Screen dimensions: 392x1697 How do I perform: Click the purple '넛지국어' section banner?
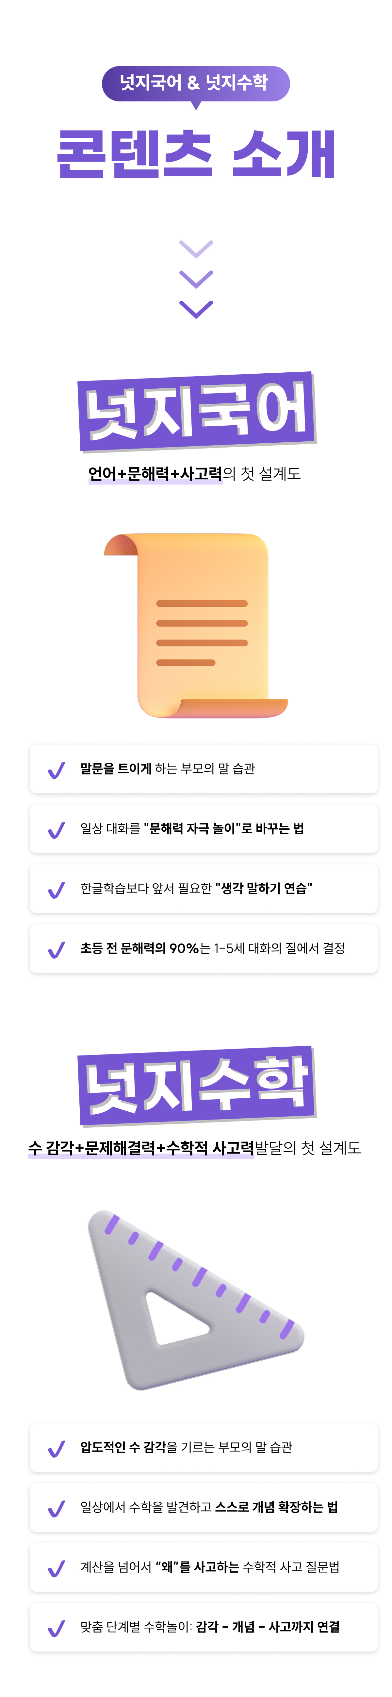click(196, 413)
